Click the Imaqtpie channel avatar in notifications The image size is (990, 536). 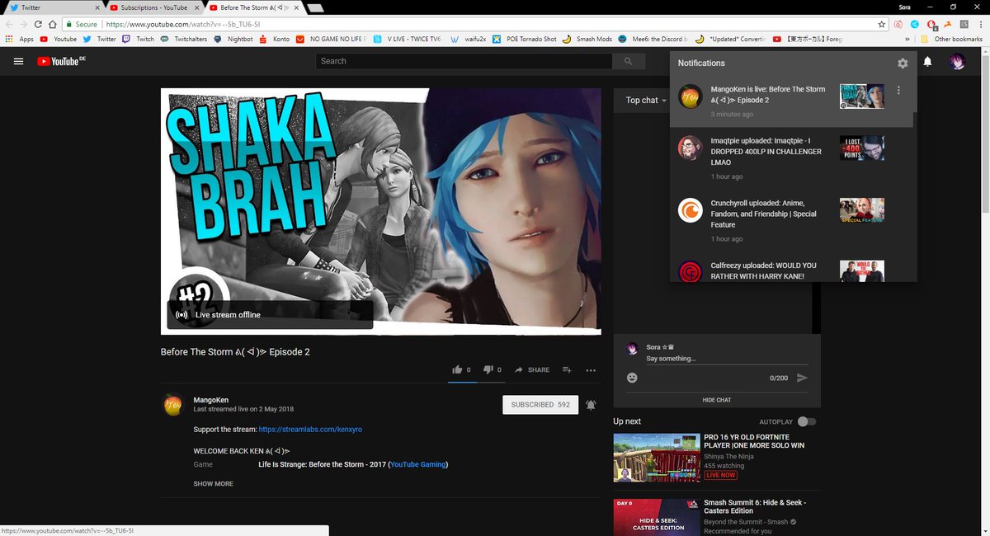(690, 148)
